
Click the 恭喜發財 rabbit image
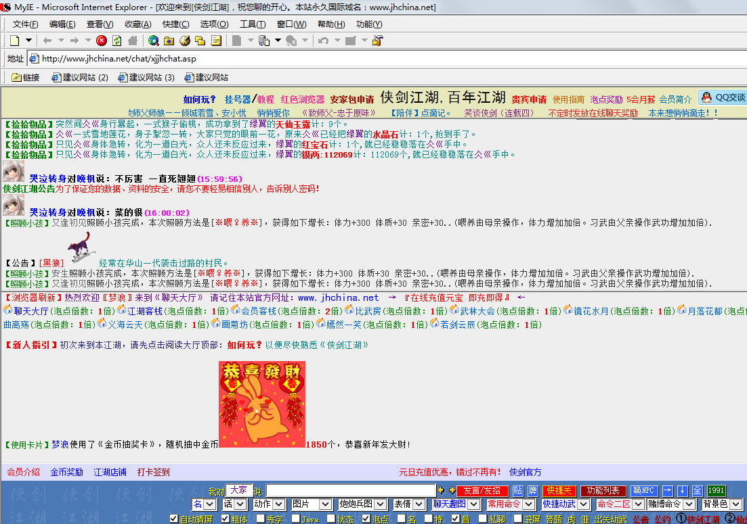(262, 404)
